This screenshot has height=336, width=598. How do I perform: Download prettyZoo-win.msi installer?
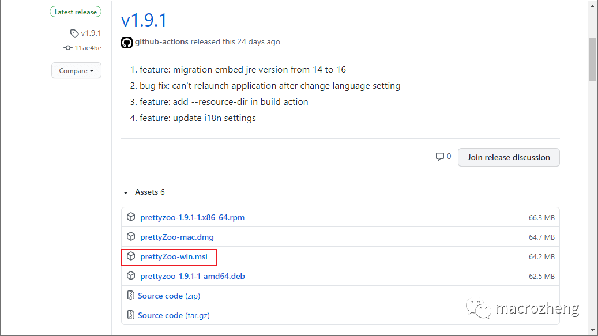pyautogui.click(x=174, y=256)
